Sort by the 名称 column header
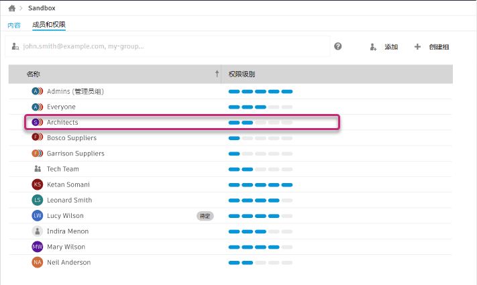Image resolution: width=477 pixels, height=285 pixels. click(33, 74)
